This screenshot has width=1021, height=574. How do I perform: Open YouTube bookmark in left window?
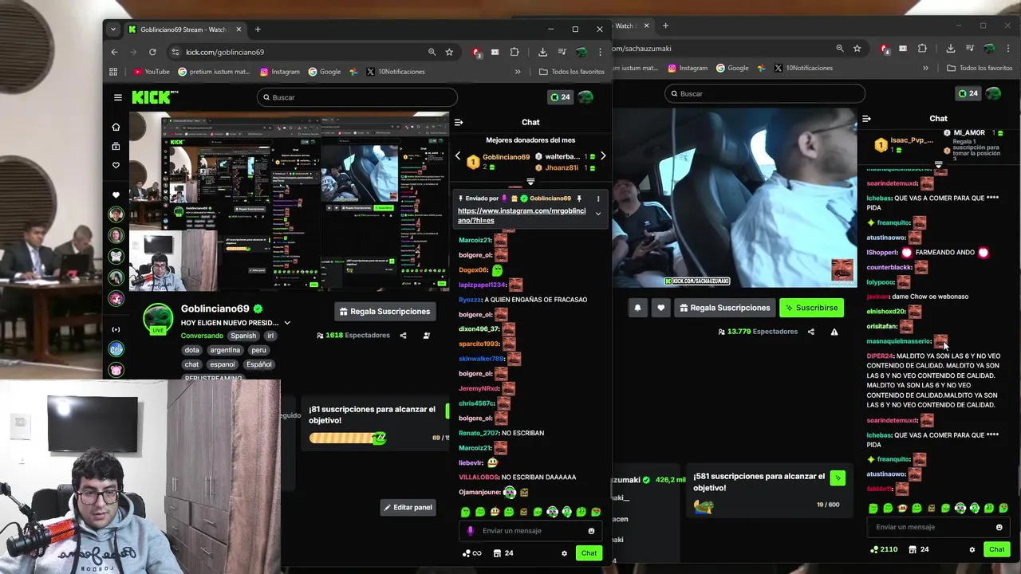(x=151, y=72)
